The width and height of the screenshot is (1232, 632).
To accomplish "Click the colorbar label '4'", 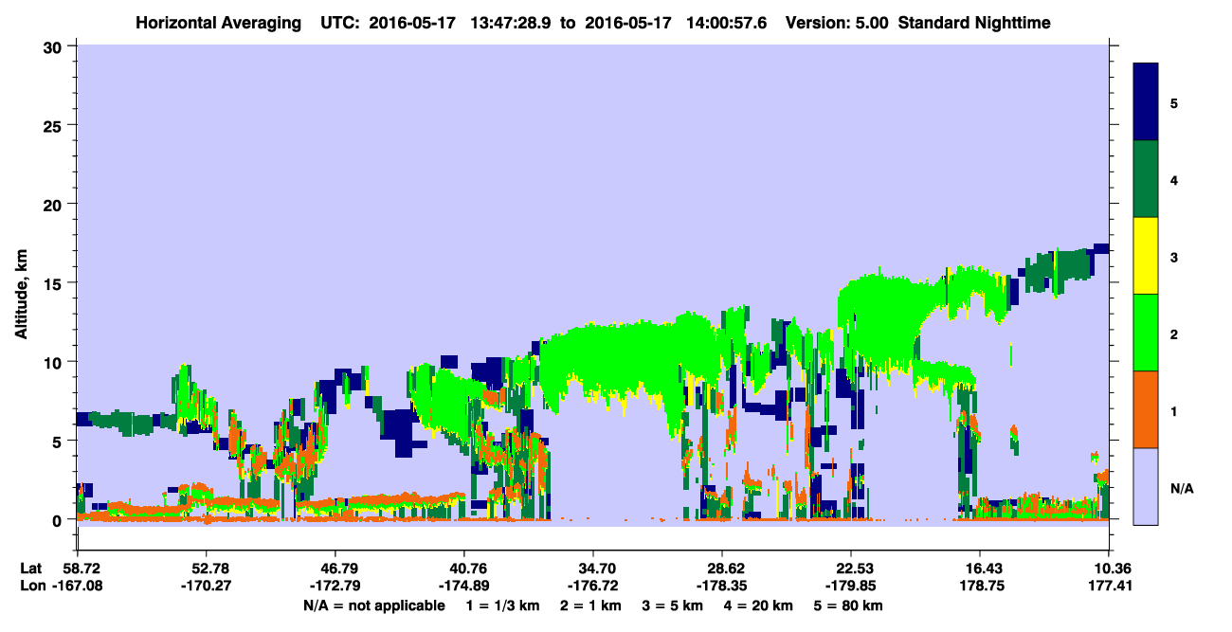I will click(1174, 179).
